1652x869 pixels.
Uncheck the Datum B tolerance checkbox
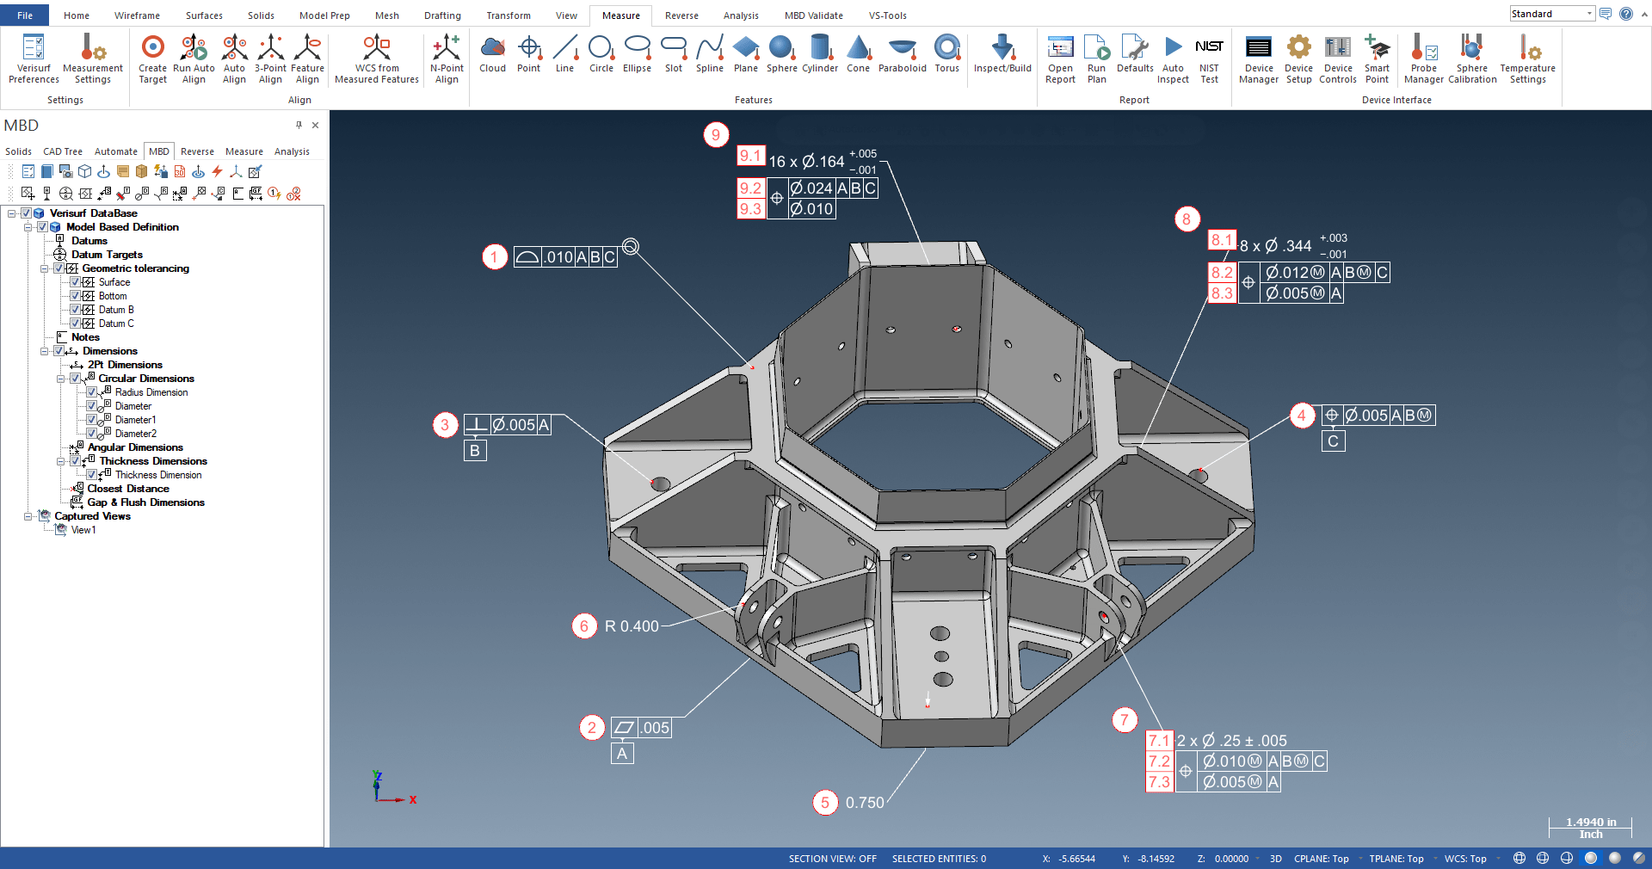pos(75,310)
